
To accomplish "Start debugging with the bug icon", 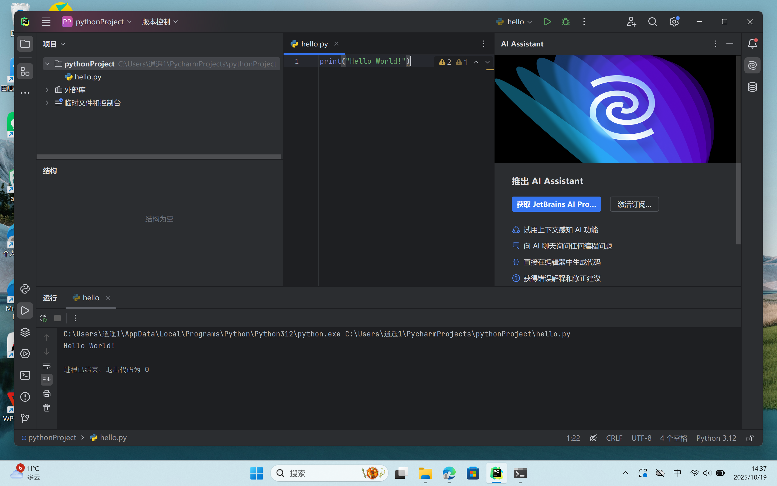I will pyautogui.click(x=565, y=22).
